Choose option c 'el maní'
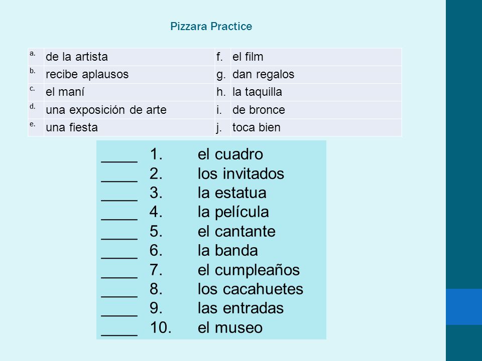The height and width of the screenshot is (361, 482). pos(129,92)
